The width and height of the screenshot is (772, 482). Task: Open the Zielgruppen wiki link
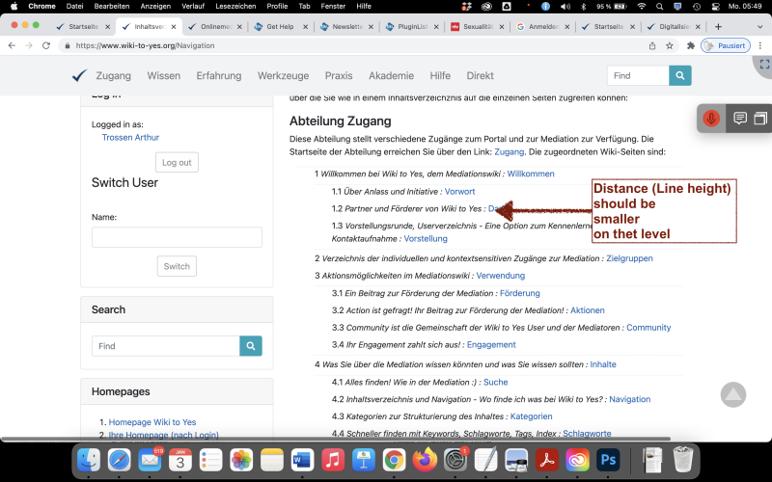click(628, 258)
